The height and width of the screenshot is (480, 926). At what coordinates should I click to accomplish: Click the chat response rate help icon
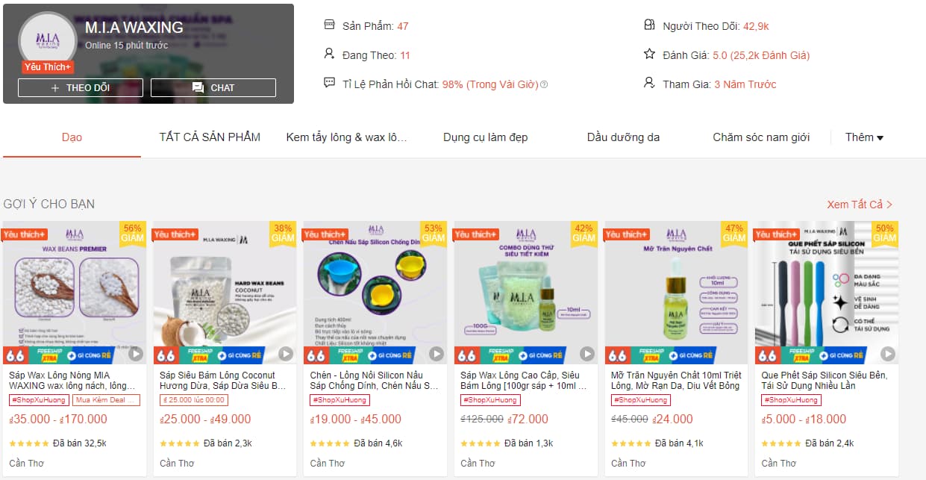click(544, 84)
